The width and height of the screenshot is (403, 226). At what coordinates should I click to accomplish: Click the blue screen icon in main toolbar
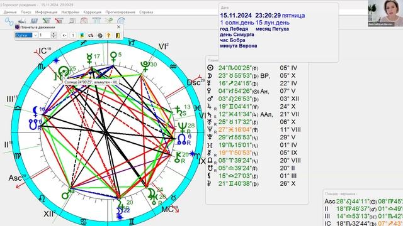click(34, 21)
